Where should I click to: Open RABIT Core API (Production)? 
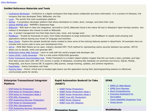73,97
